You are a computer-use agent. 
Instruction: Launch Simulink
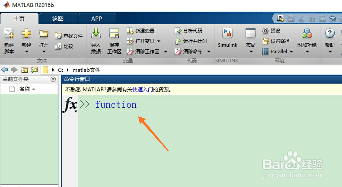(x=227, y=38)
